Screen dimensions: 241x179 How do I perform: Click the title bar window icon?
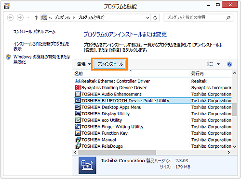7,6
